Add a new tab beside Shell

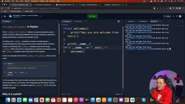pos(161,21)
